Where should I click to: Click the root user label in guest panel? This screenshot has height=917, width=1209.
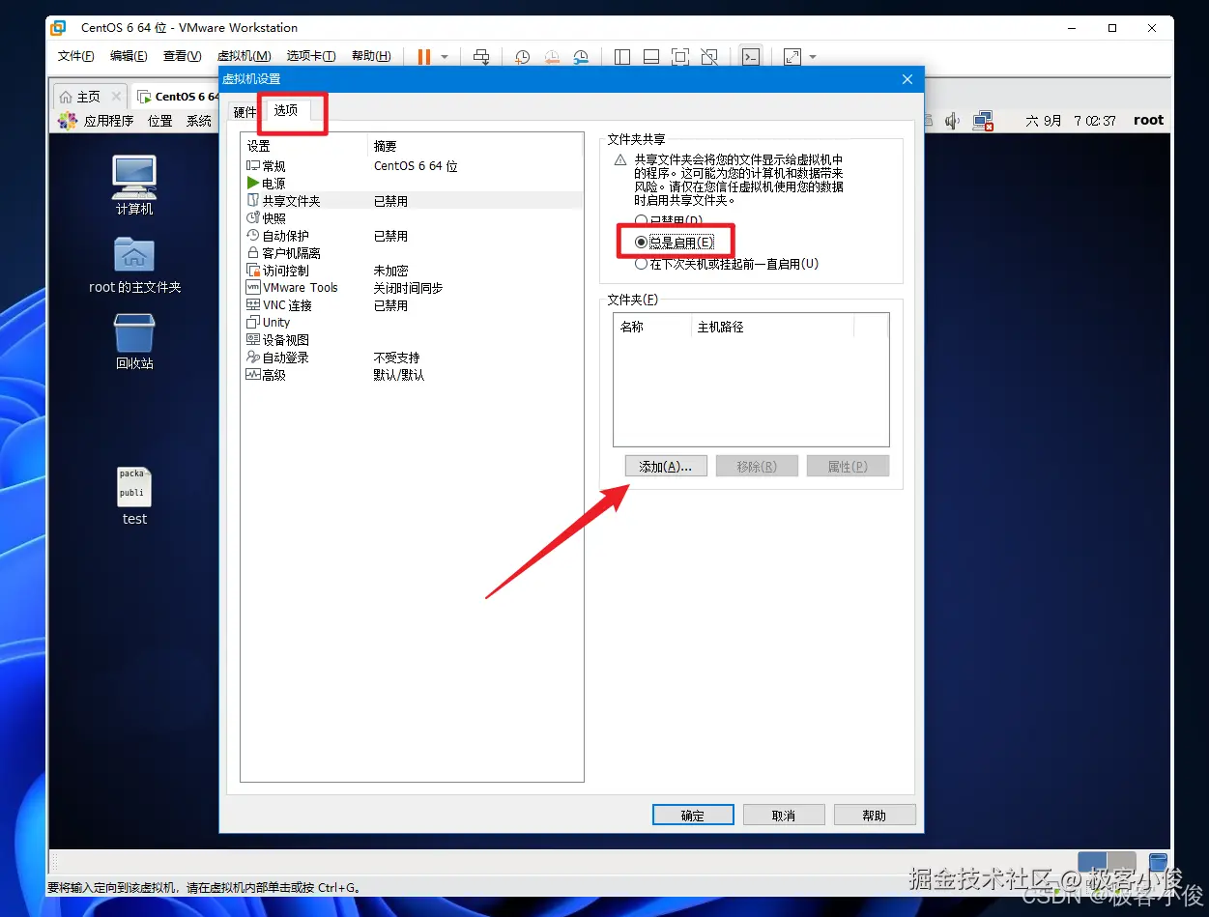click(x=1149, y=121)
